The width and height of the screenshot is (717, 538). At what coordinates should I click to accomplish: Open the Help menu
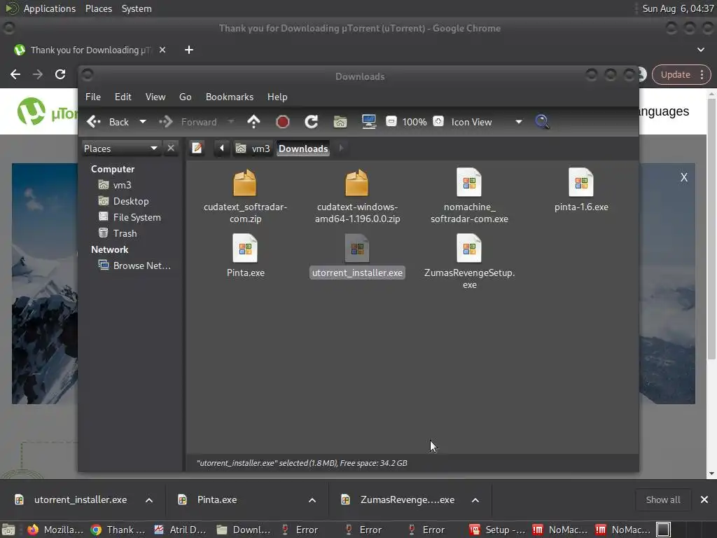[x=277, y=97]
